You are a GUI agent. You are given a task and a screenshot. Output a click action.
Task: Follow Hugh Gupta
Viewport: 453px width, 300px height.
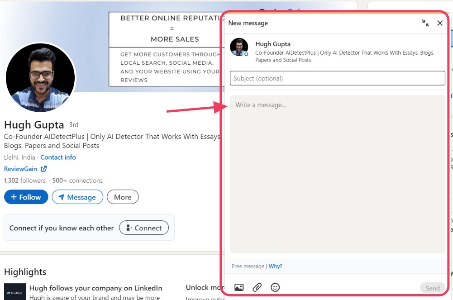[x=26, y=197]
